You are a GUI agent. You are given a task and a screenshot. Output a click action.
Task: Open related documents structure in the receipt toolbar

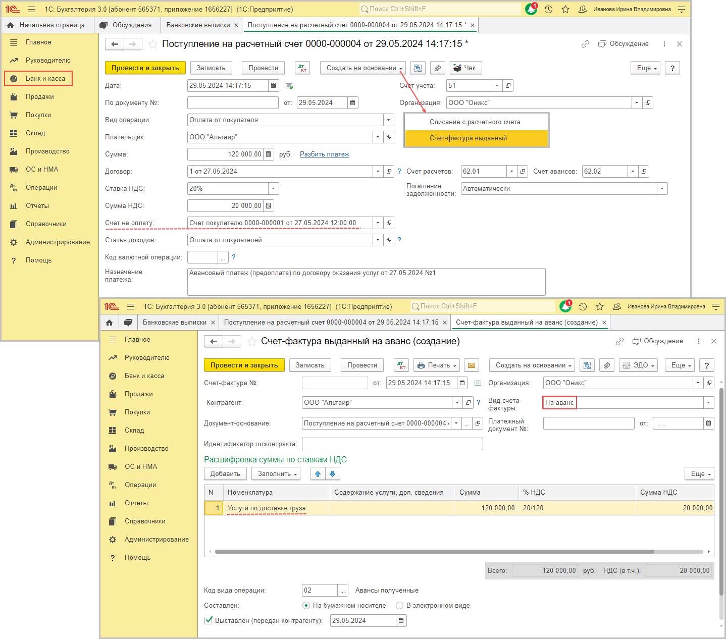tap(418, 68)
